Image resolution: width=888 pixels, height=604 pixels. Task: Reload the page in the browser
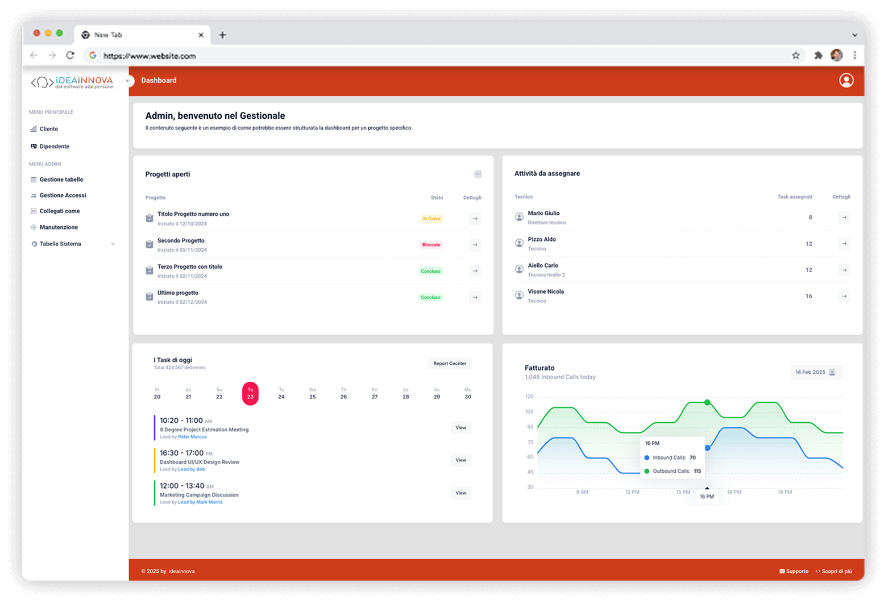70,56
